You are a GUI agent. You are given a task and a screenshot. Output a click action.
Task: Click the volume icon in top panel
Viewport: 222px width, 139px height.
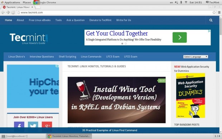pos(176,2)
